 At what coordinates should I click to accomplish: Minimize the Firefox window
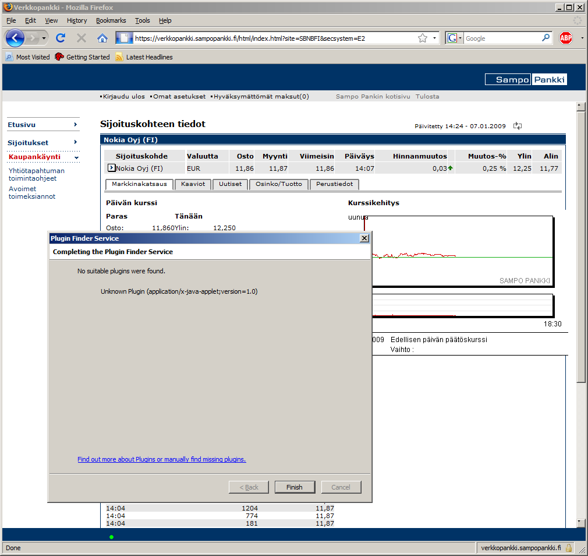pyautogui.click(x=560, y=7)
